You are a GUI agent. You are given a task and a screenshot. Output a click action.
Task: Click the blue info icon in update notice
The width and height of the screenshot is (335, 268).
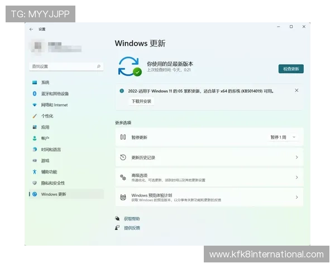tap(122, 91)
